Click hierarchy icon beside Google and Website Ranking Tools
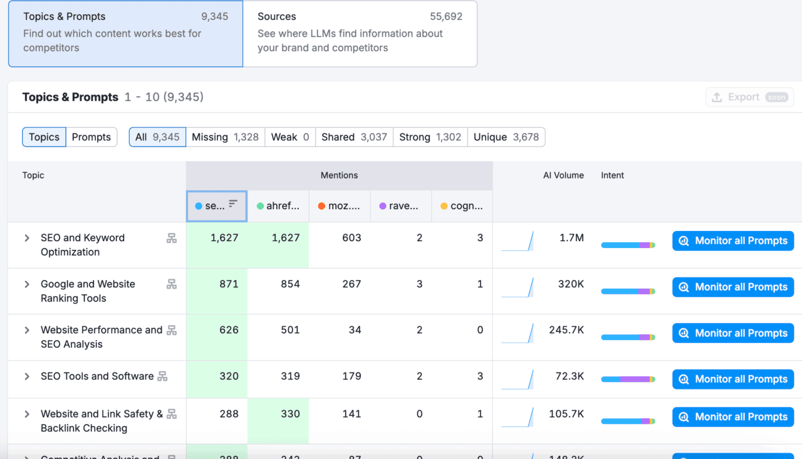The width and height of the screenshot is (802, 459). 171,284
